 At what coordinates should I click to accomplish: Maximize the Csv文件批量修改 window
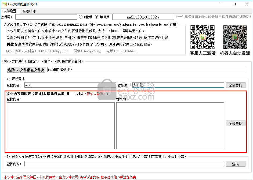click(234, 4)
